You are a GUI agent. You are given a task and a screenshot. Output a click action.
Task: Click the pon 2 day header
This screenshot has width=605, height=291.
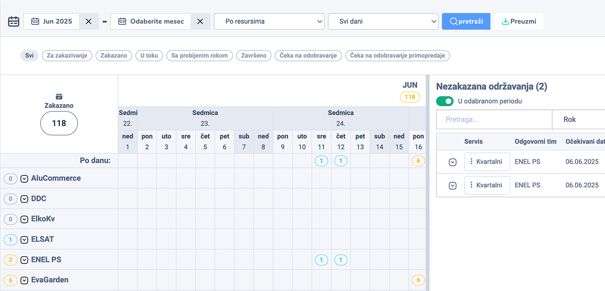coord(147,141)
